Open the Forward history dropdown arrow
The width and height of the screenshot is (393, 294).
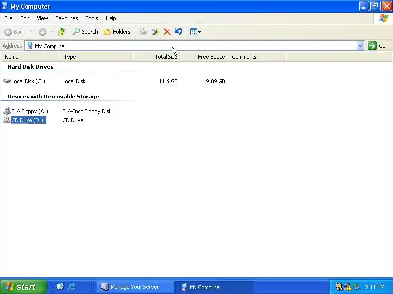[52, 32]
